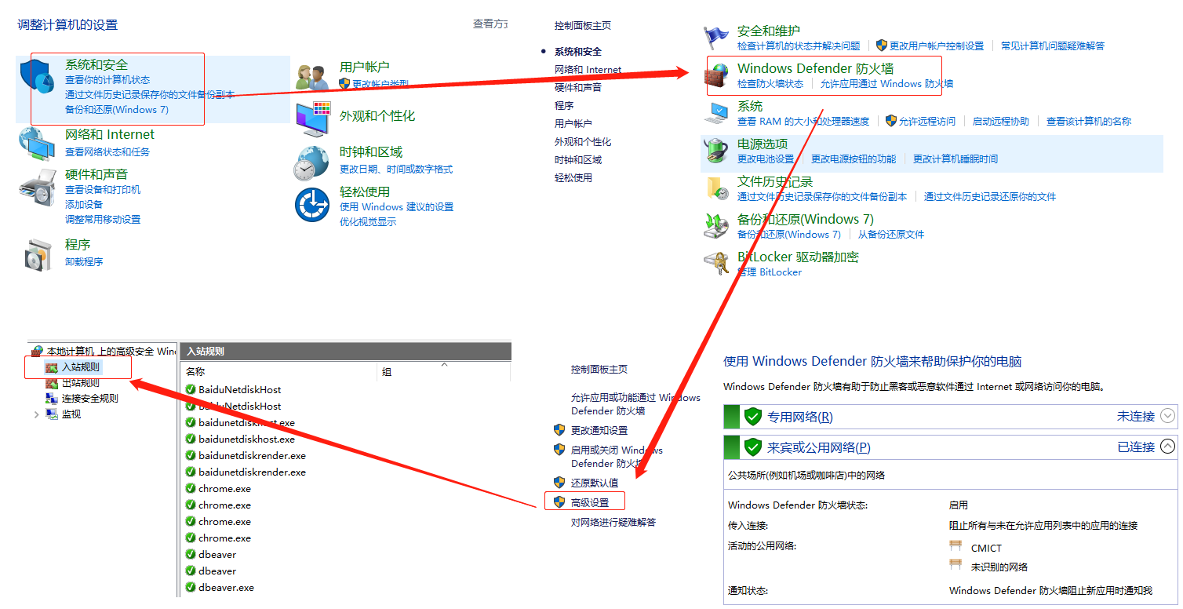Click the 用户帐户 people icon

click(x=312, y=77)
